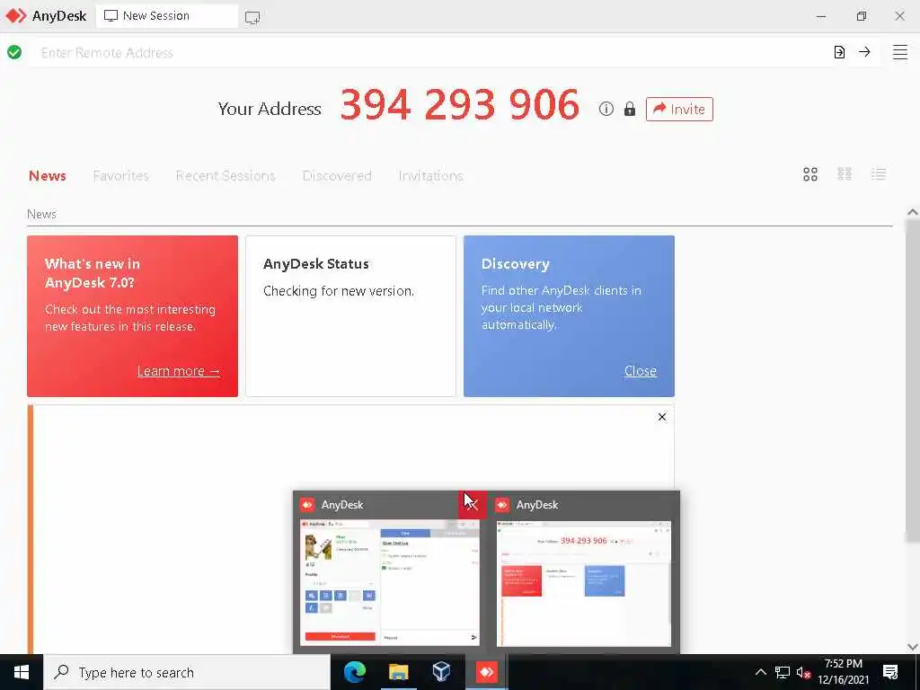Click the network tray icon
920x690 pixels.
pos(783,672)
